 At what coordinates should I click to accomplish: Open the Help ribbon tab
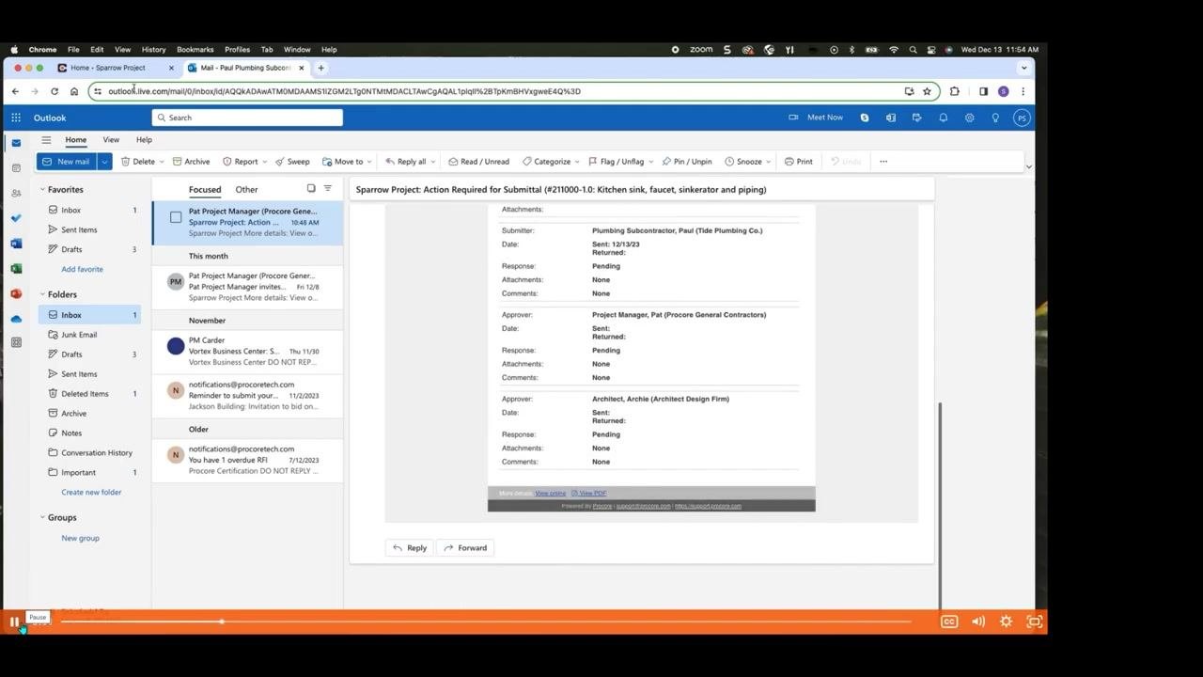pos(144,140)
